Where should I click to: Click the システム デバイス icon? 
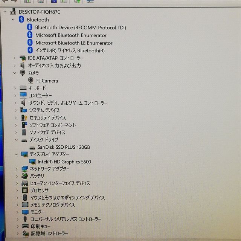23,110
